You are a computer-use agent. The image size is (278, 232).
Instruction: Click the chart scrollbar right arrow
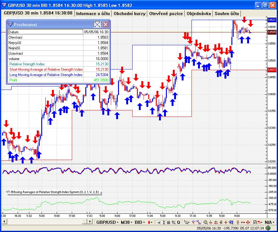pyautogui.click(x=90, y=221)
